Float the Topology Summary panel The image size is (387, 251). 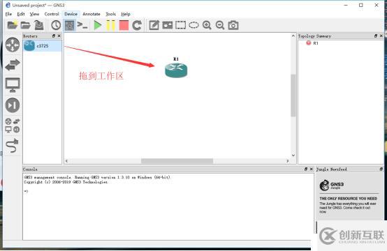coord(376,36)
